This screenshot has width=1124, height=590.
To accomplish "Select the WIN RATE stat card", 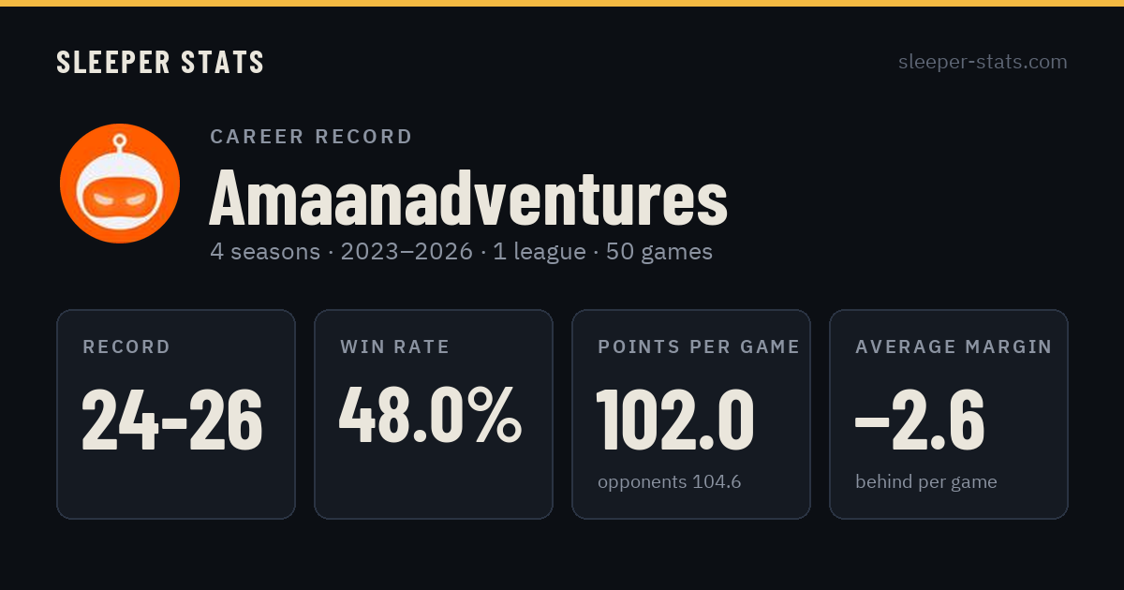I will click(x=434, y=414).
